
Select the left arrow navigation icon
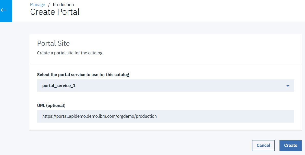click(x=4, y=10)
